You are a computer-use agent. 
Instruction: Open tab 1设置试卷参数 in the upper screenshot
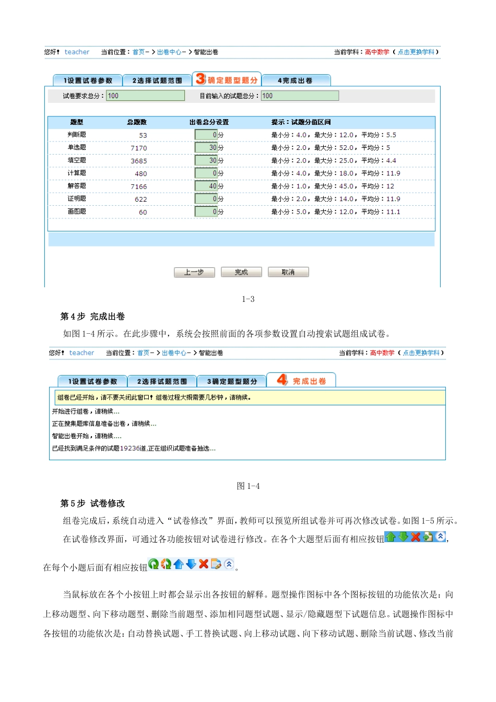[88, 80]
